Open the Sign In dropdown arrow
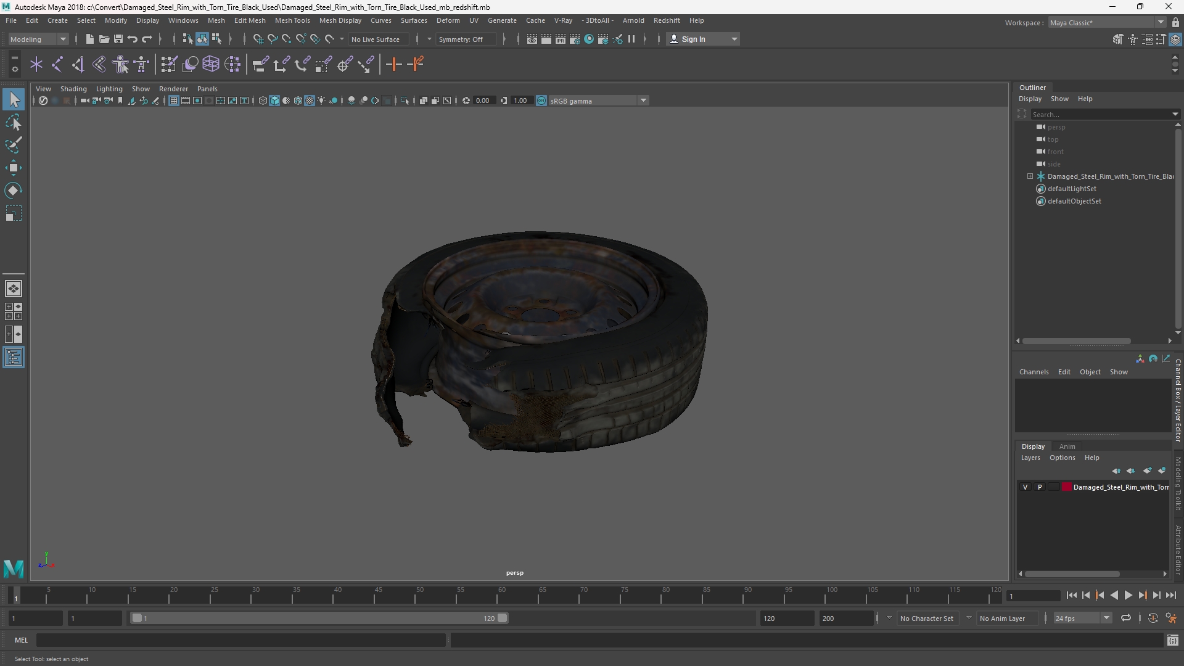 pos(734,39)
